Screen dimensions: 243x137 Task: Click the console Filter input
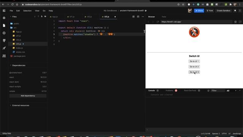coord(218,91)
